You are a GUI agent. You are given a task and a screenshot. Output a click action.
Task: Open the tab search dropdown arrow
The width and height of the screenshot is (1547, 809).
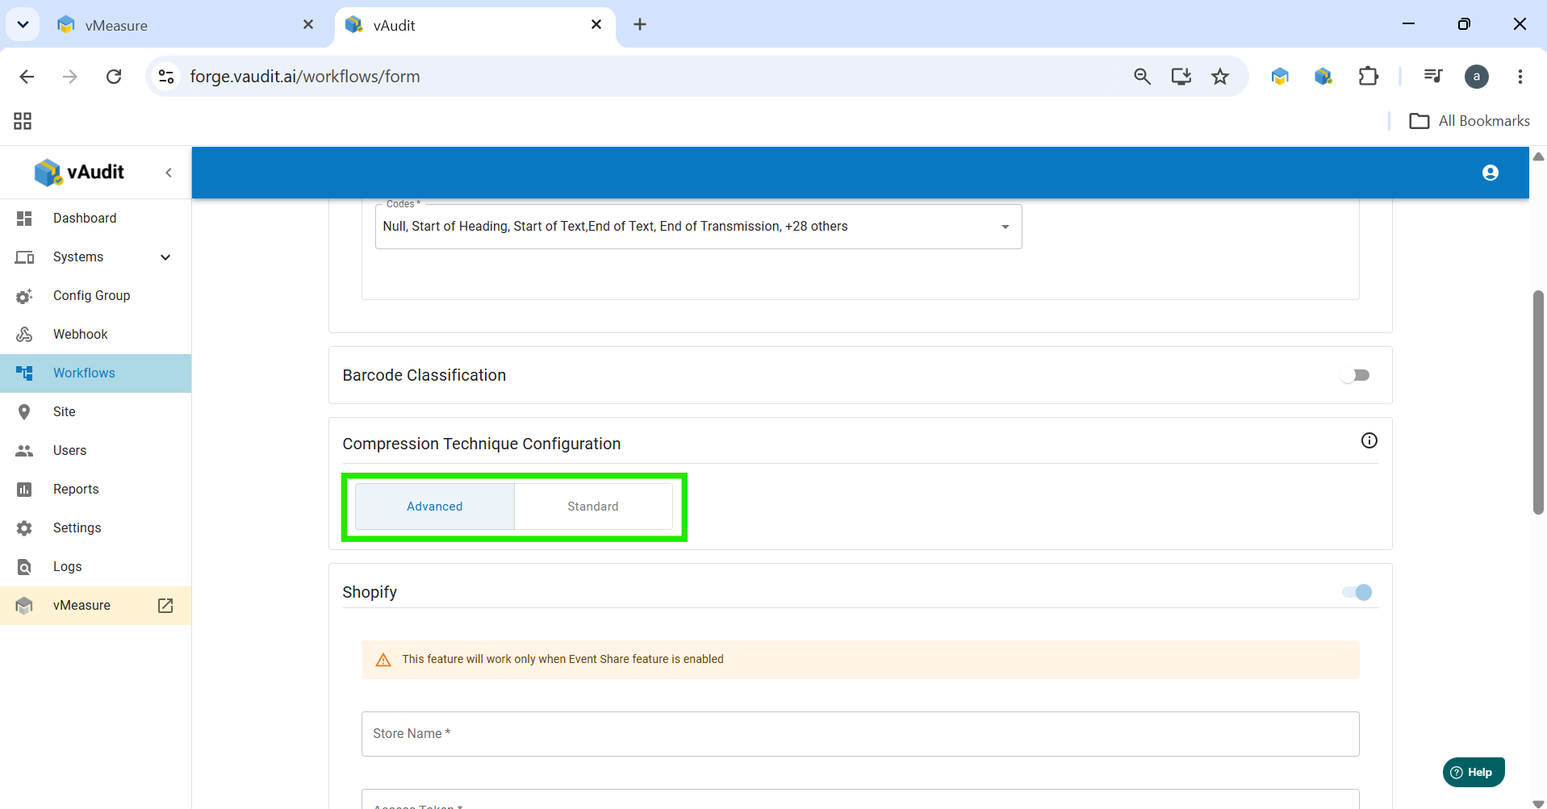(x=23, y=25)
